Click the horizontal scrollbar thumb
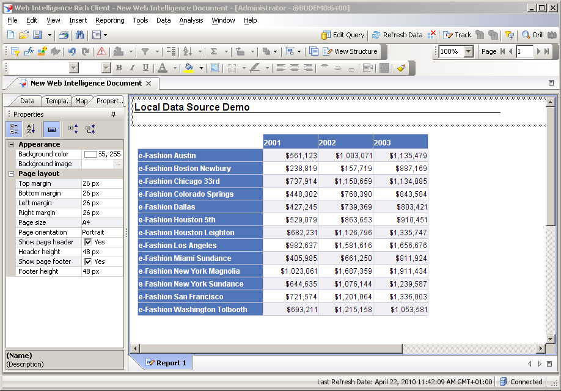 pos(271,348)
